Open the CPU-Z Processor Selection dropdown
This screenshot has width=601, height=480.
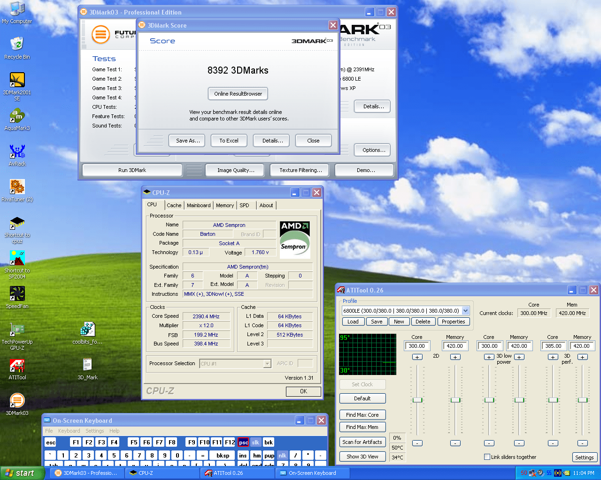(267, 364)
